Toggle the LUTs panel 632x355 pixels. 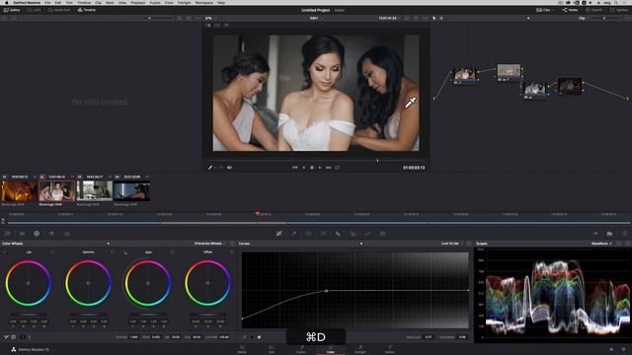35,10
